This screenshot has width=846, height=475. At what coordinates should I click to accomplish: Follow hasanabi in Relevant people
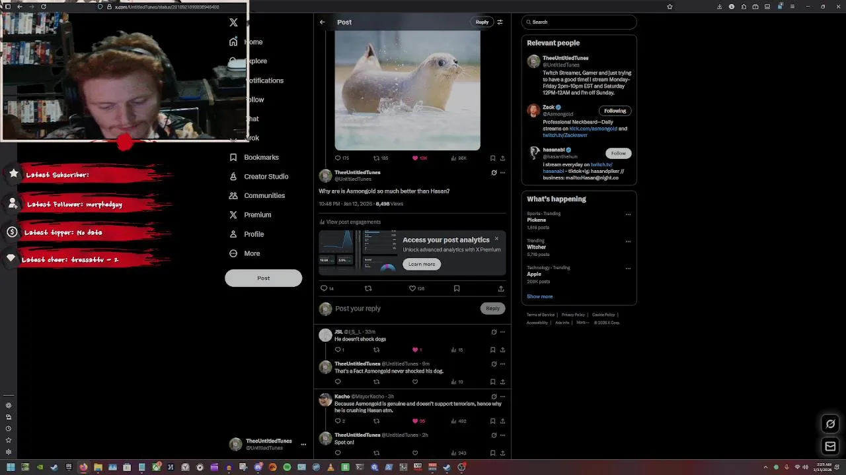618,153
